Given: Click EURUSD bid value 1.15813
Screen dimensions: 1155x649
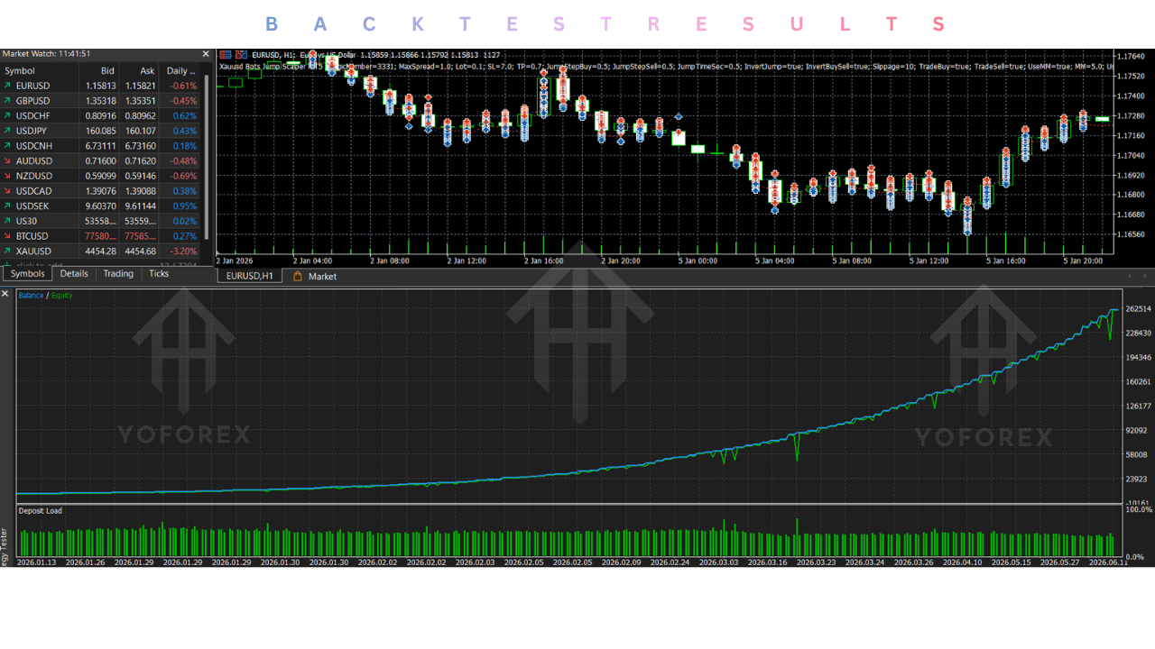Looking at the screenshot, I should pyautogui.click(x=100, y=86).
